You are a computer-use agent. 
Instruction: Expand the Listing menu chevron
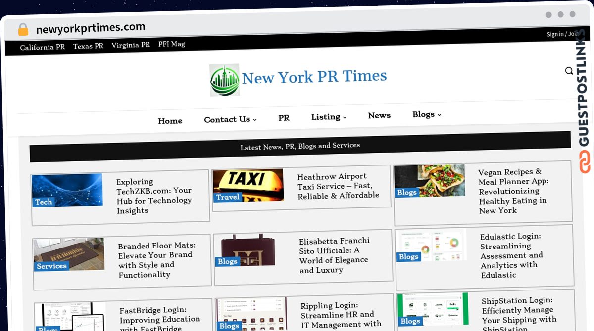[x=345, y=117]
